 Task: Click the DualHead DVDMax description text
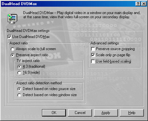82,15
